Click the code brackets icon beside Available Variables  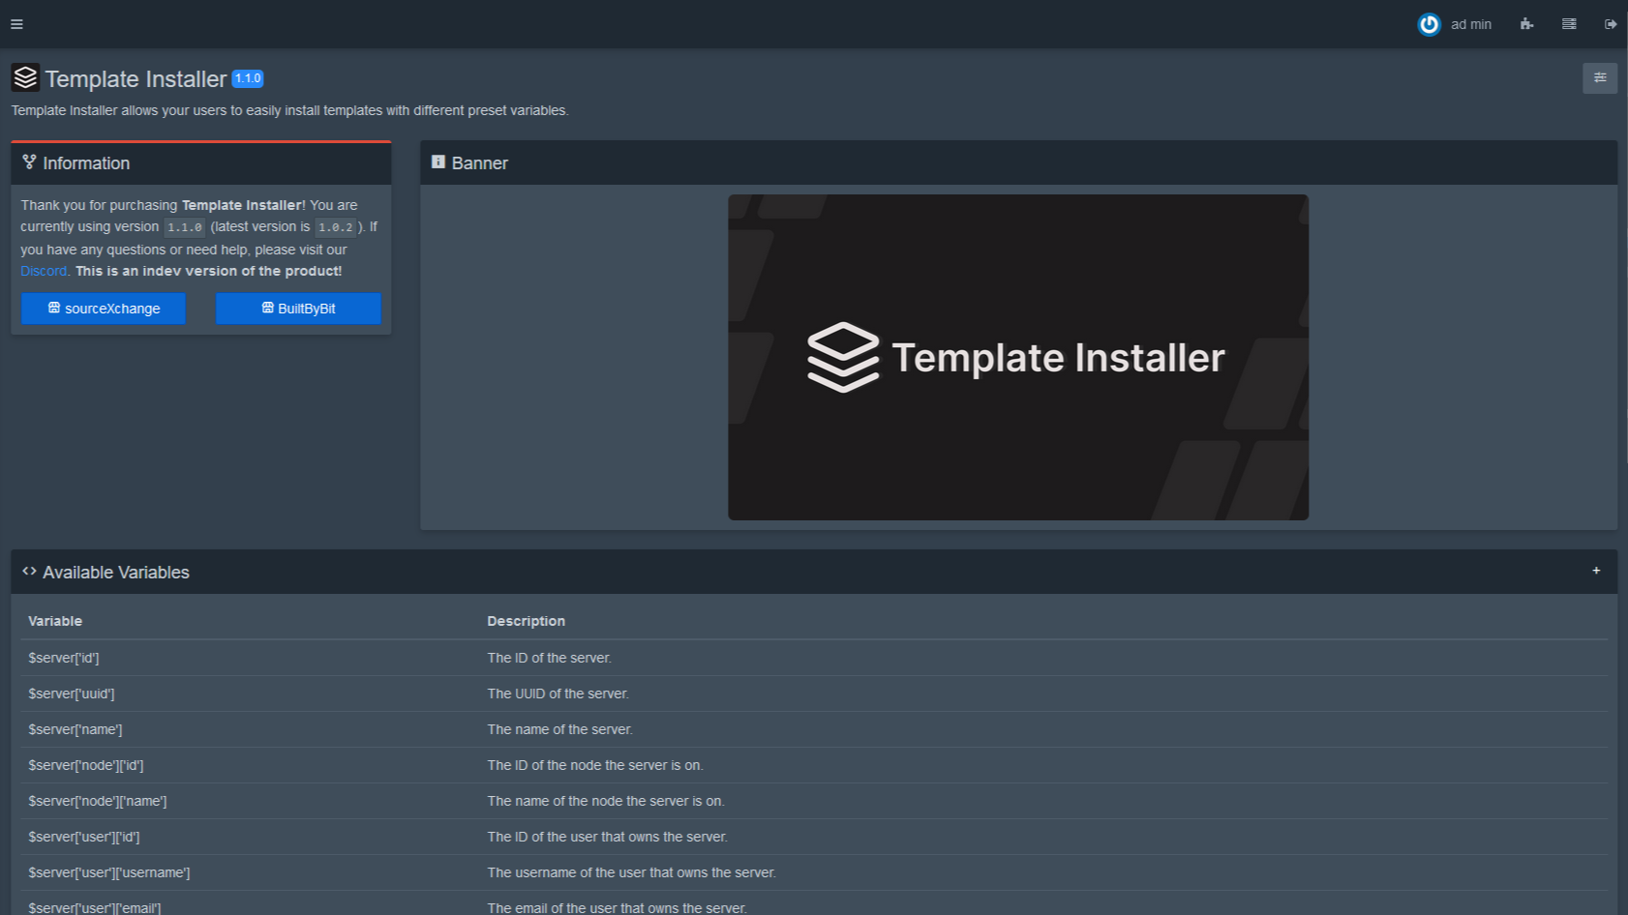point(29,571)
